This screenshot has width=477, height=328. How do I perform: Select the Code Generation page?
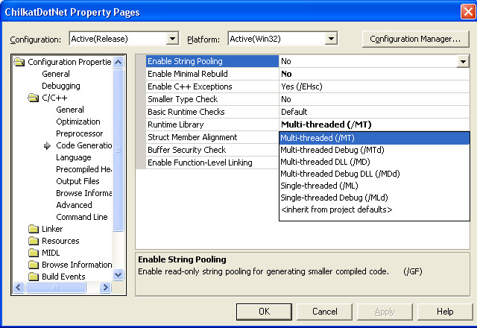(x=84, y=146)
